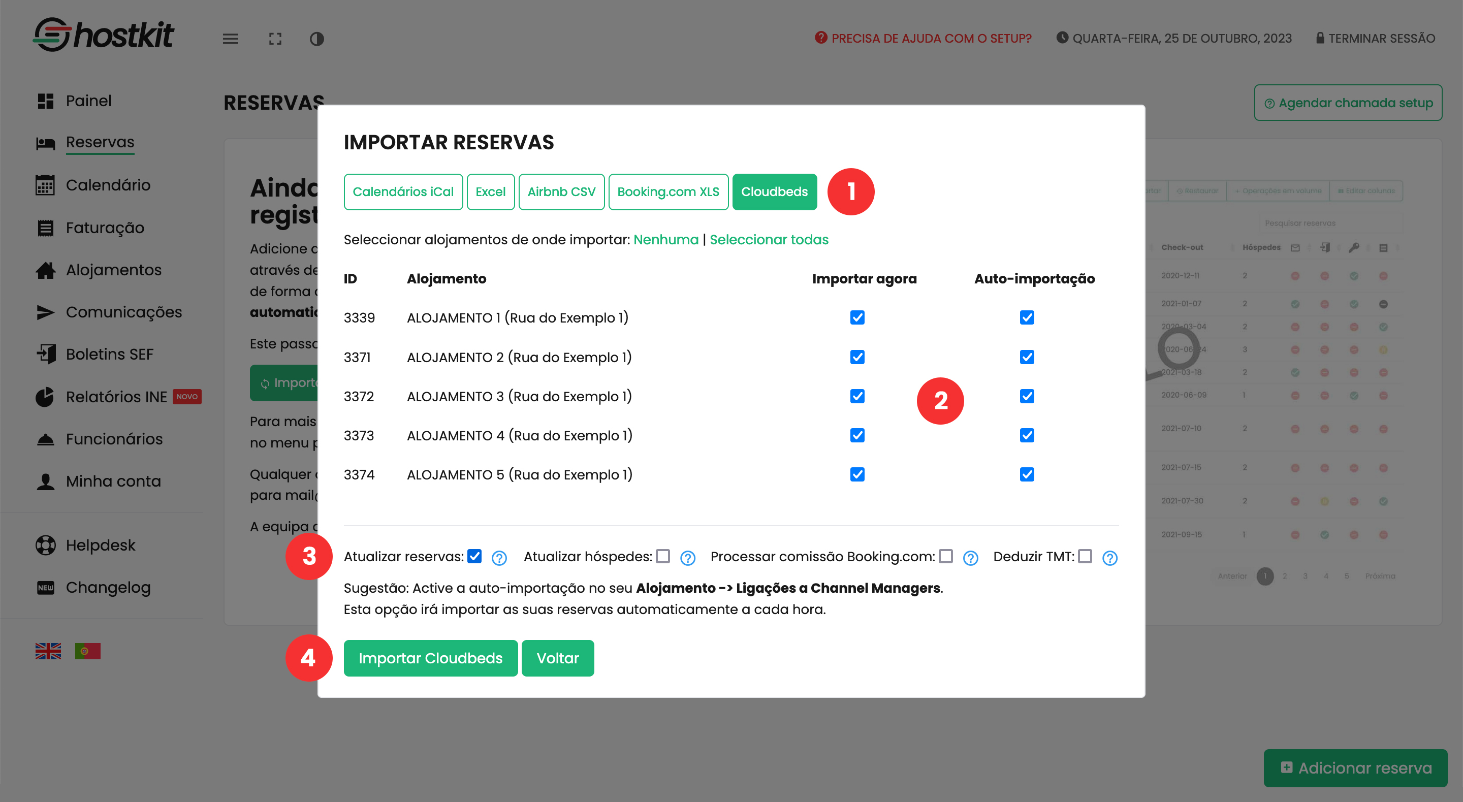Image resolution: width=1463 pixels, height=802 pixels.
Task: Uncheck Importar agora for Alojamento 5
Action: coord(857,474)
